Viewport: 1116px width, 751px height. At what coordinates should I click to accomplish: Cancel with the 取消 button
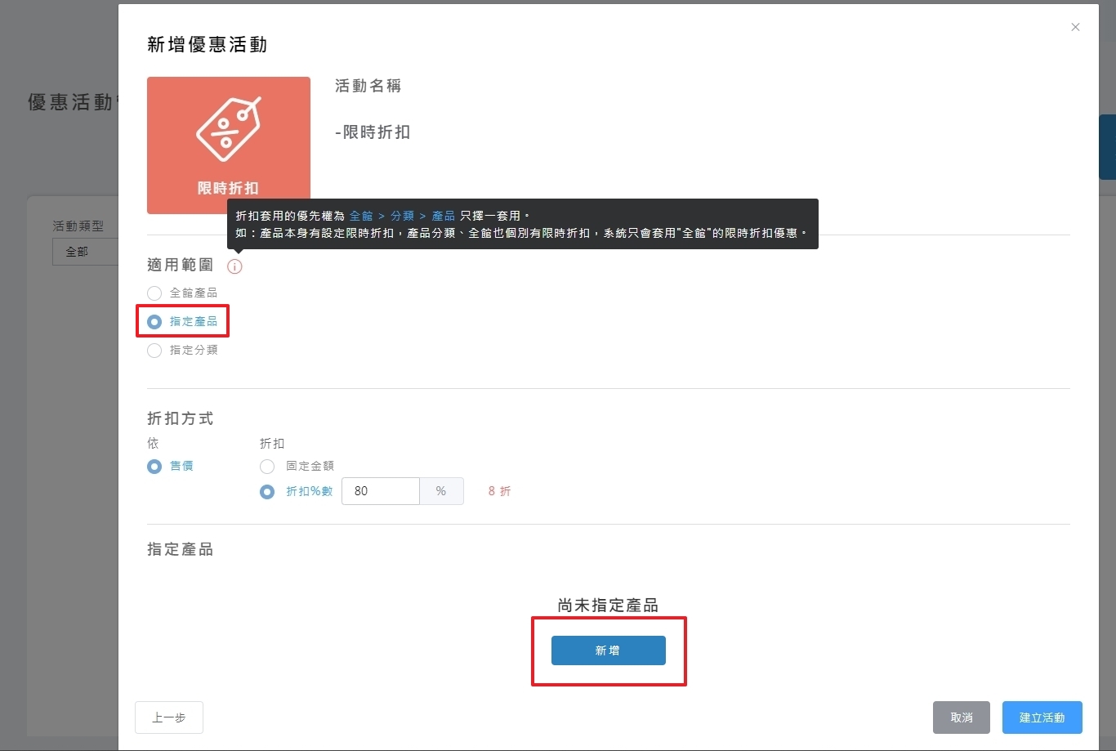(x=961, y=717)
